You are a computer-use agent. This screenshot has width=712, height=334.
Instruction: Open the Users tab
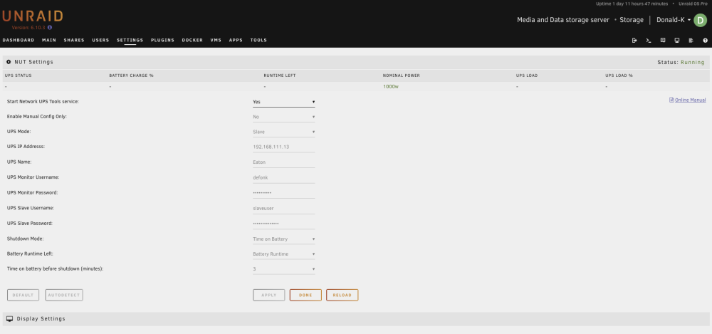[100, 40]
